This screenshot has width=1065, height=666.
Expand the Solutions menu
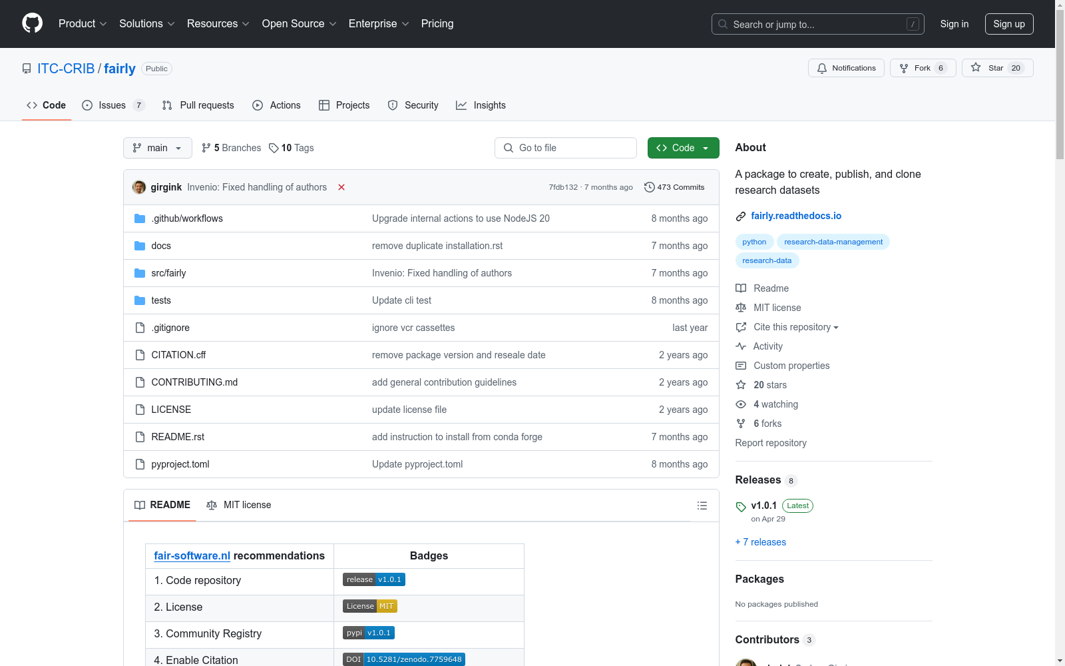[147, 23]
